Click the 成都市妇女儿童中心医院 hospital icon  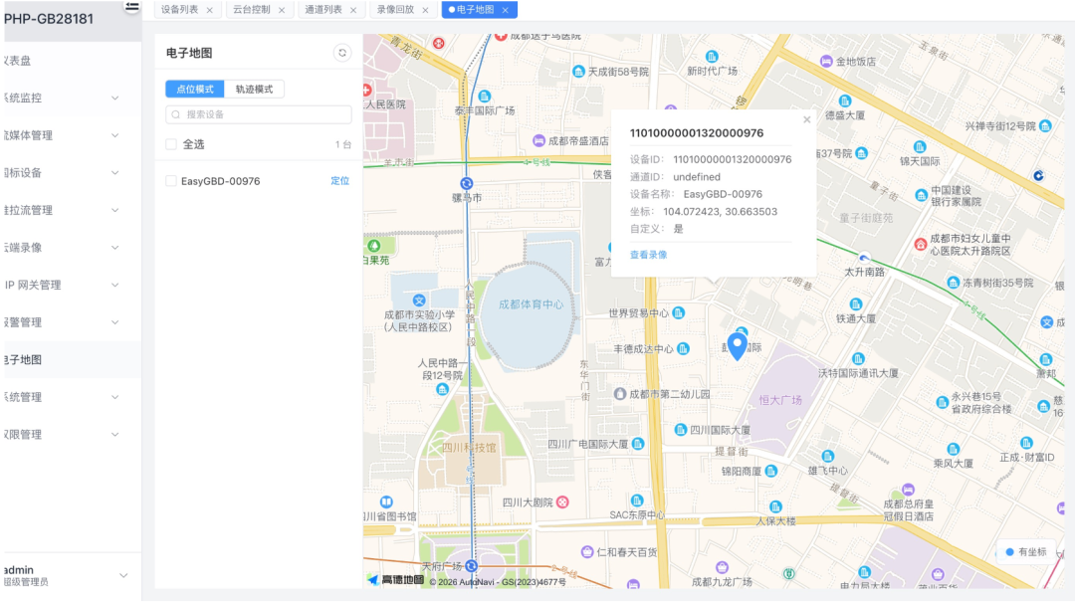tap(920, 244)
